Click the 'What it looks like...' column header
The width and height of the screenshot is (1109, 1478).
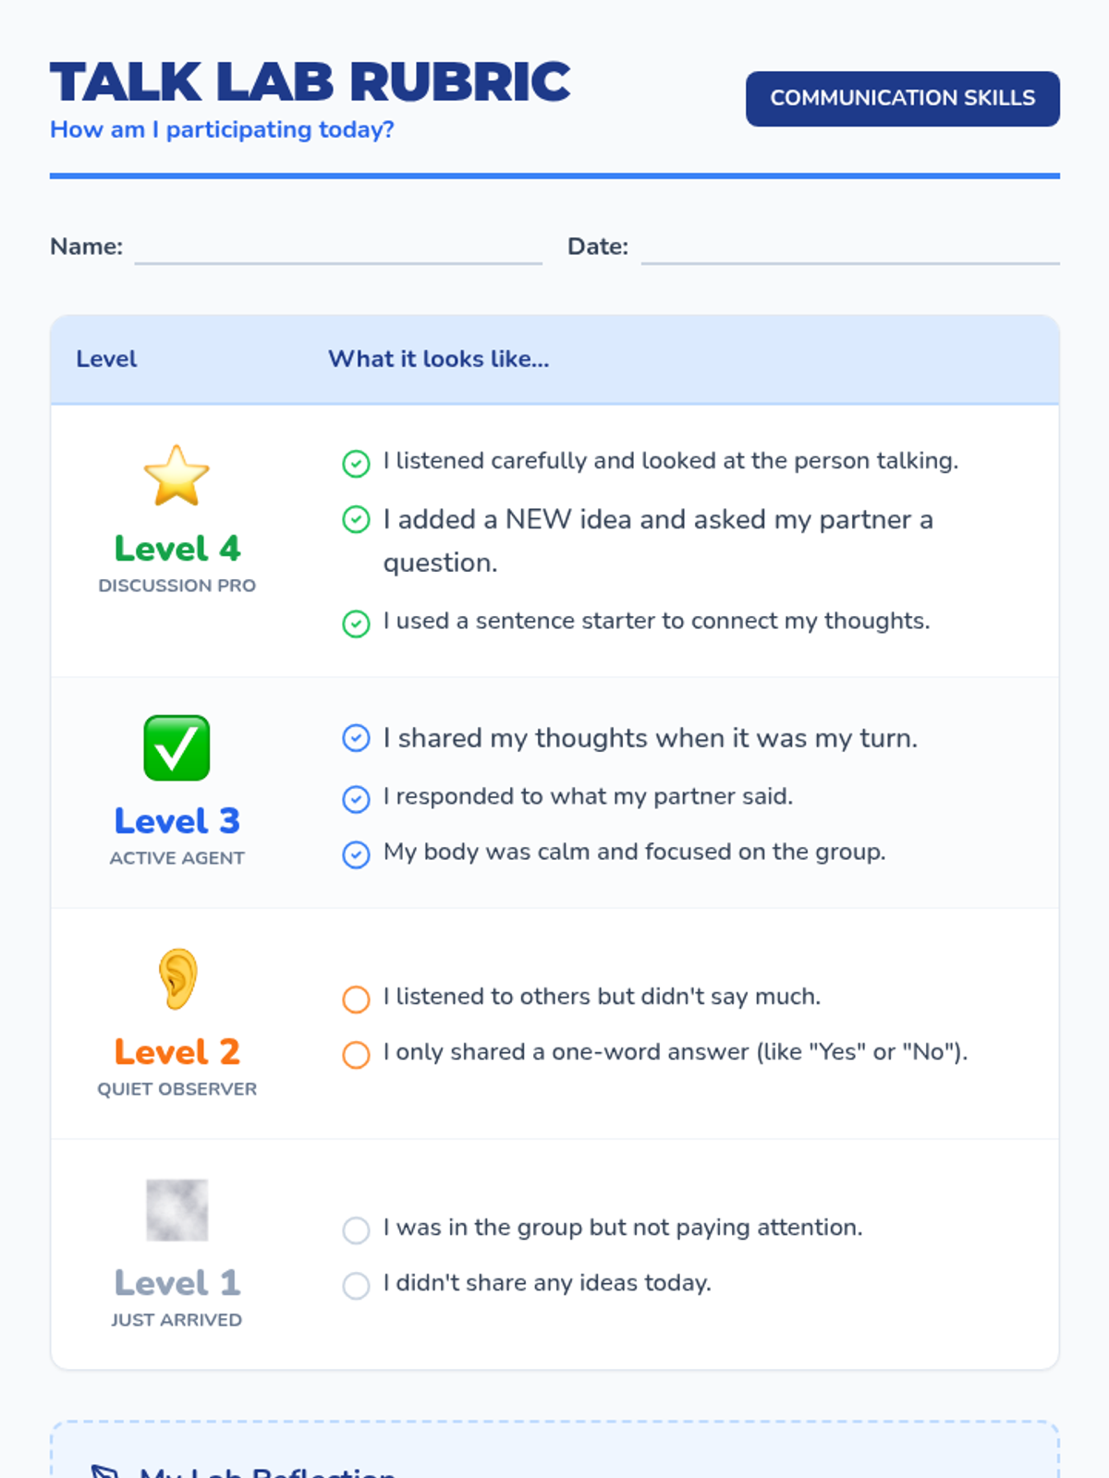coord(438,359)
